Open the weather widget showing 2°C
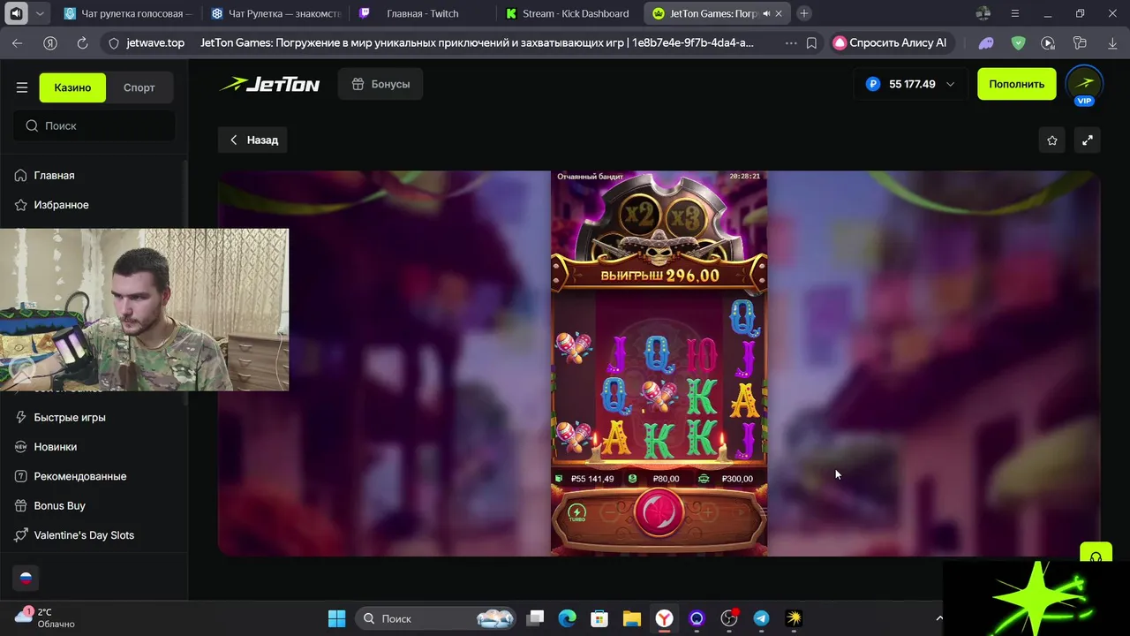The height and width of the screenshot is (636, 1130). [x=46, y=618]
